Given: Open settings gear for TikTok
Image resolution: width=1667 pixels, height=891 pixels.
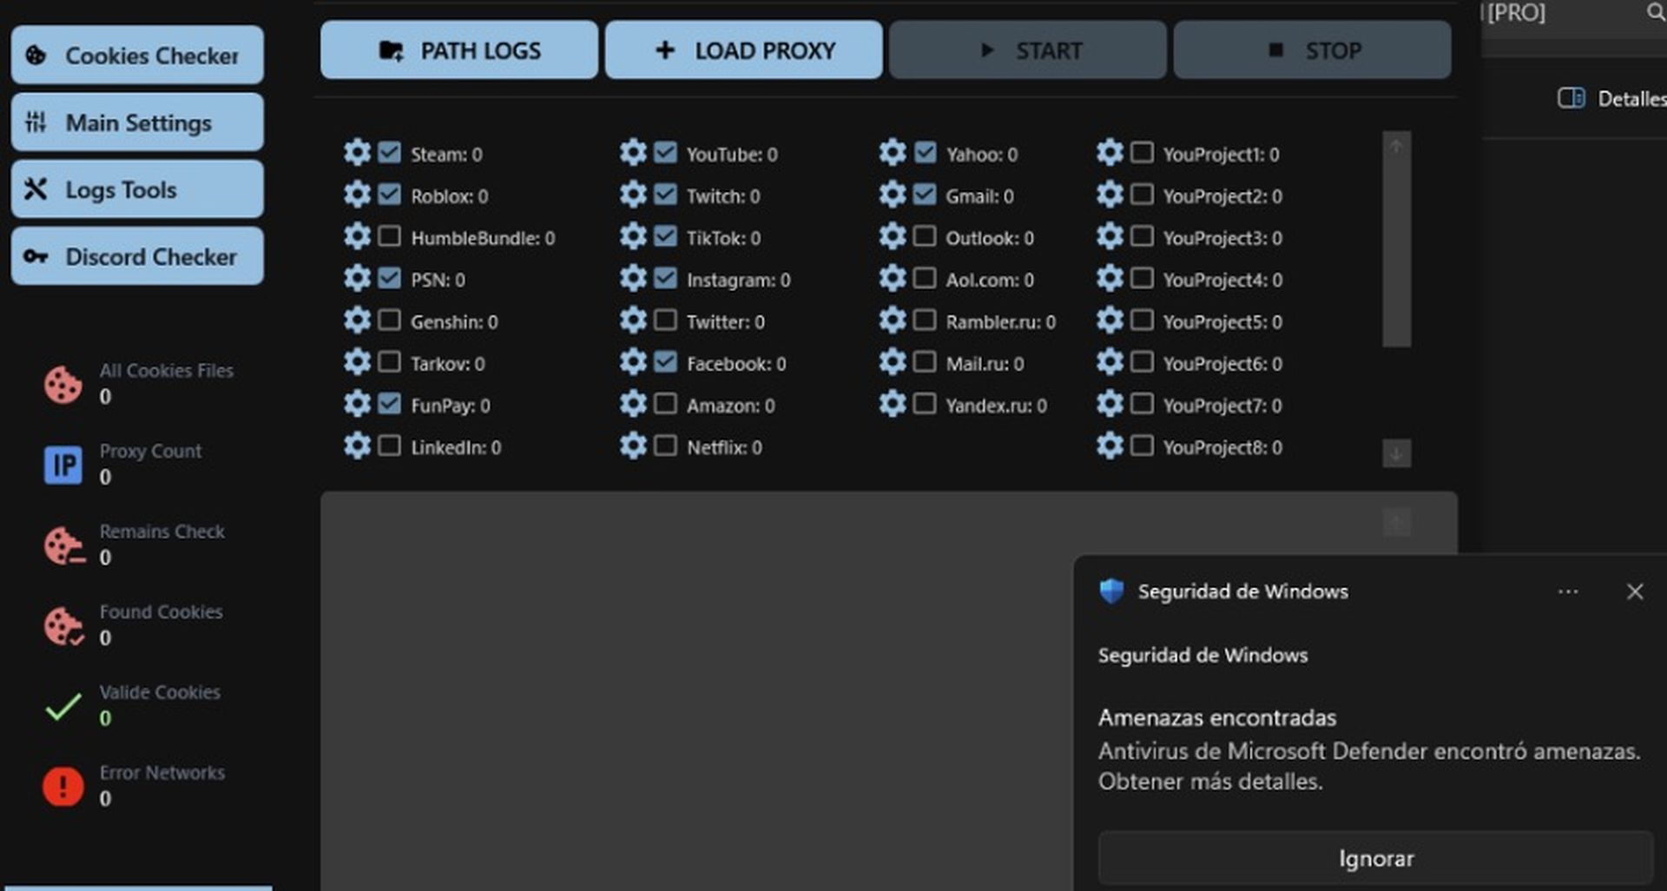Looking at the screenshot, I should [x=633, y=236].
